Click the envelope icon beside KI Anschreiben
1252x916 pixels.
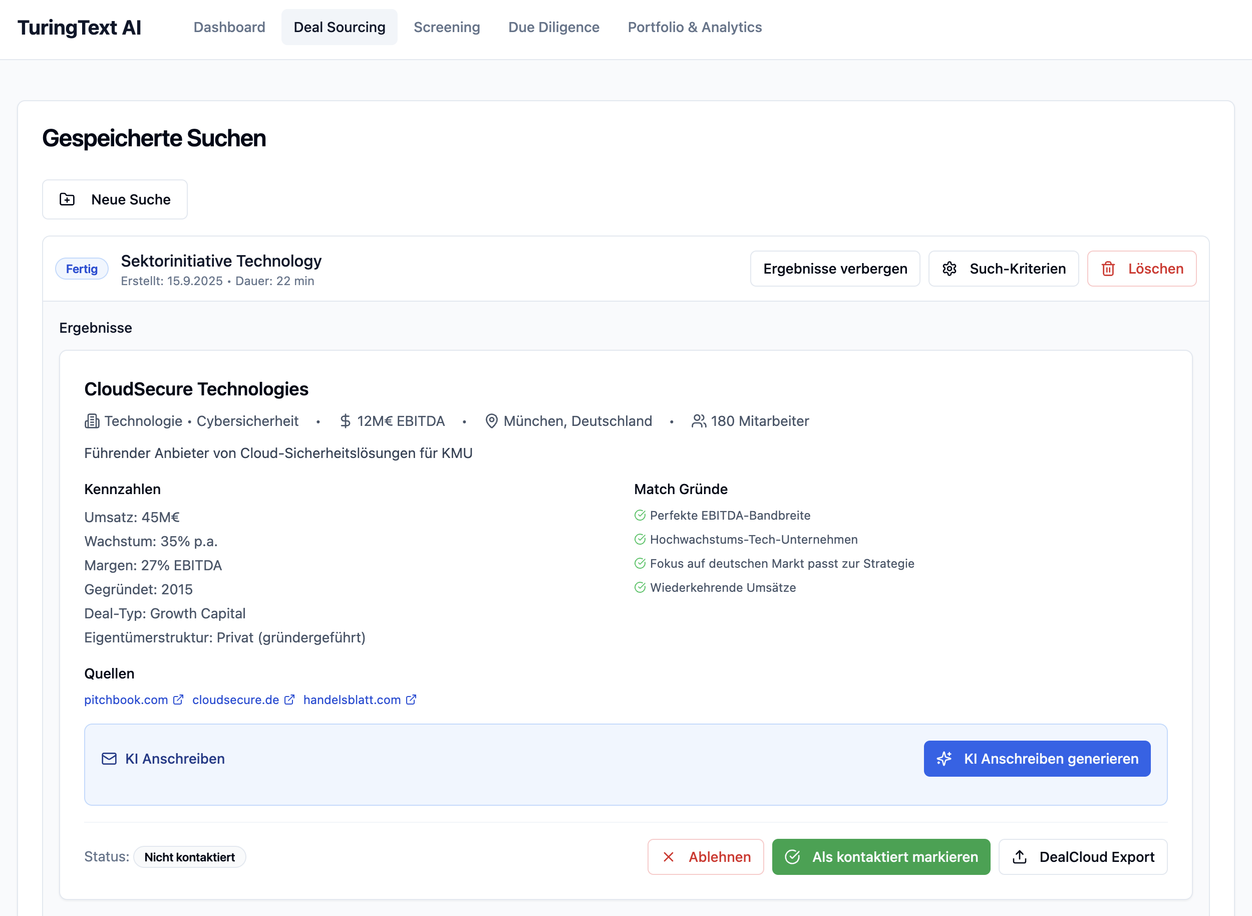tap(109, 759)
